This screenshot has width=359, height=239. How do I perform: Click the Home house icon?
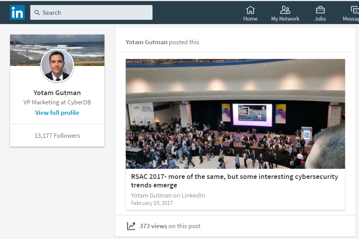pos(250,10)
